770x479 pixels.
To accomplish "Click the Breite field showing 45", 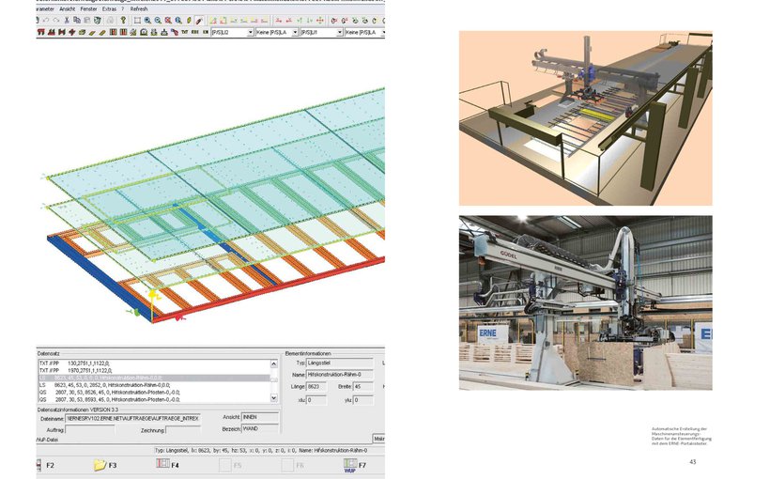I will [363, 387].
